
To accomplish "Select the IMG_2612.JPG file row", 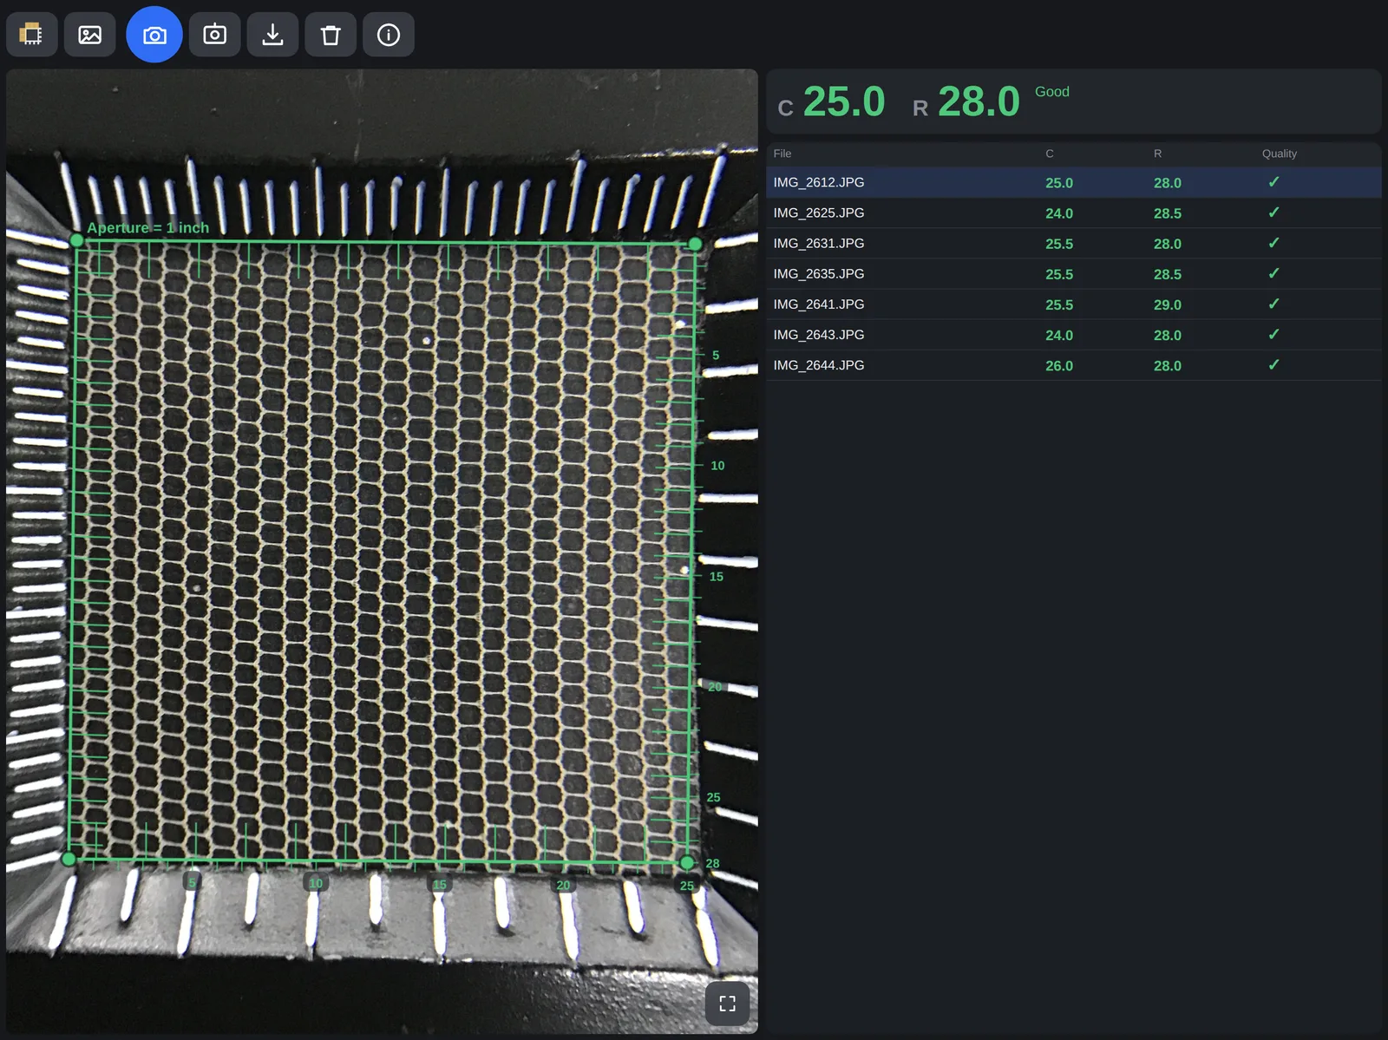I will pos(1073,182).
